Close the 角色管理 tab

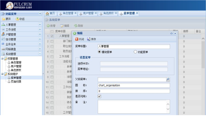pos(76,13)
